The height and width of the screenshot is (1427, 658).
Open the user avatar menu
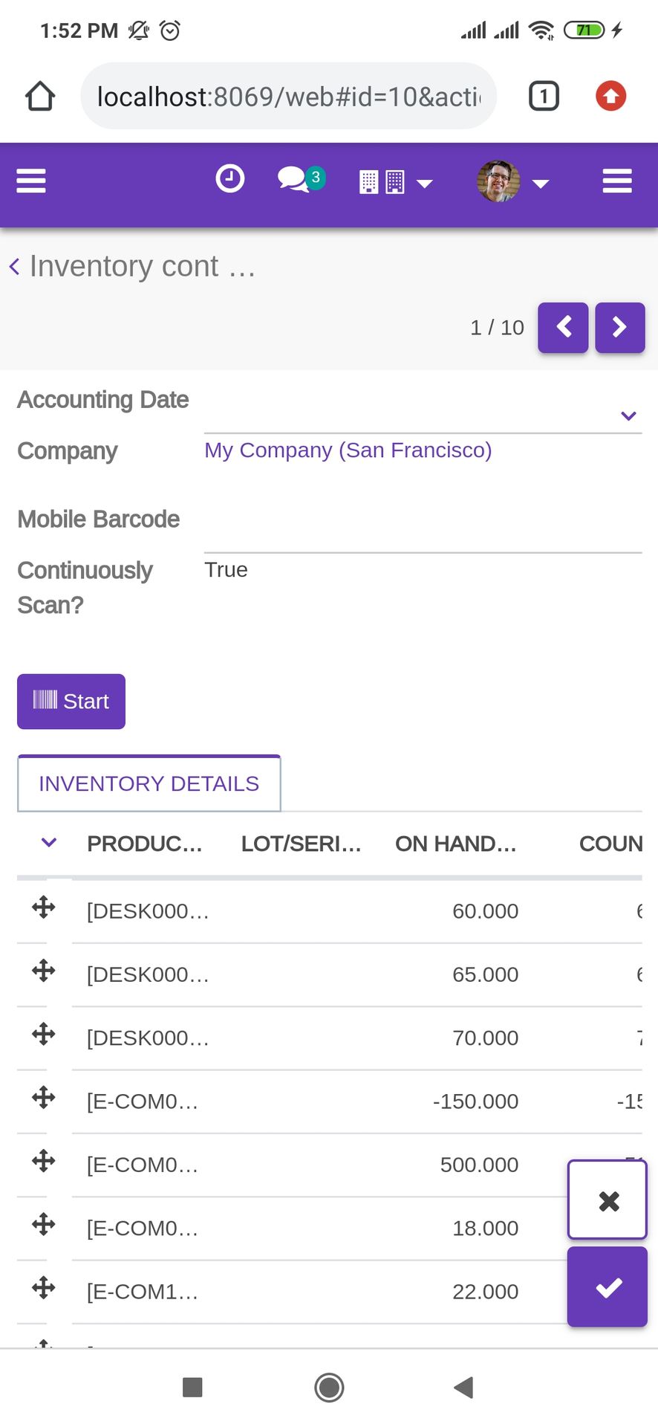(512, 181)
